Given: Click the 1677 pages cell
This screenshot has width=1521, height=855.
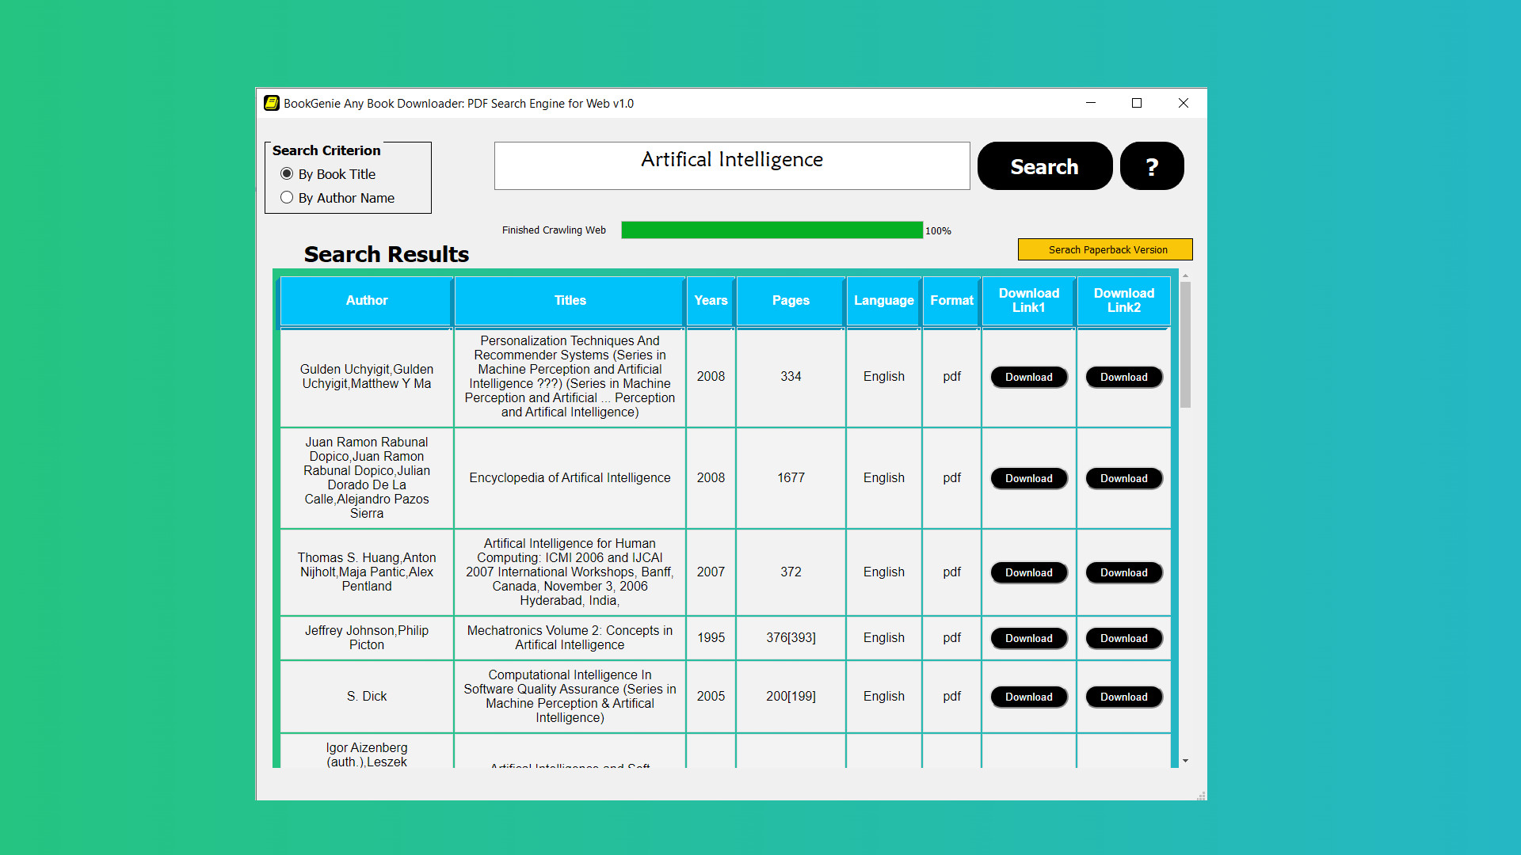Looking at the screenshot, I should pos(791,478).
